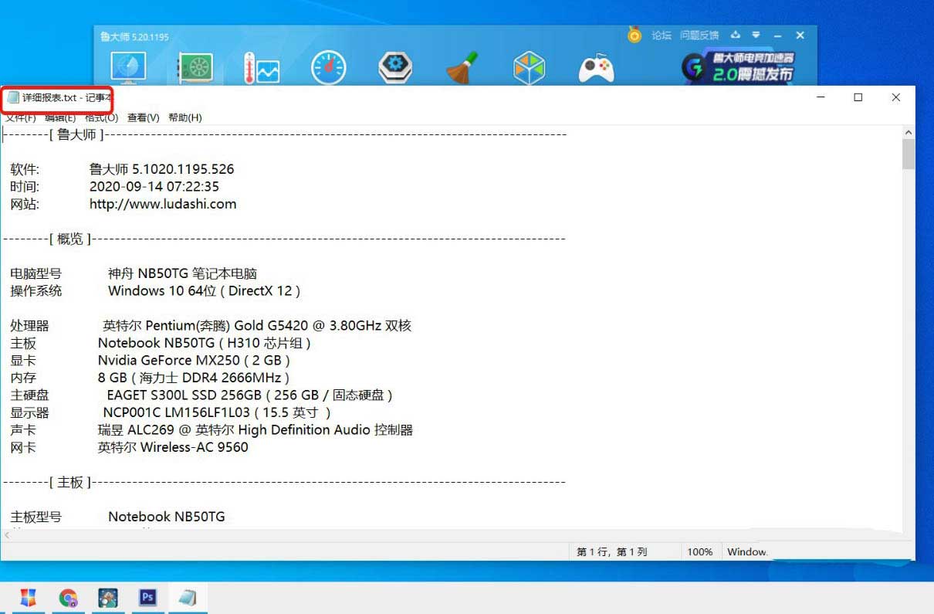Click the "主硬盘" label
Image resolution: width=934 pixels, height=614 pixels.
coord(29,395)
